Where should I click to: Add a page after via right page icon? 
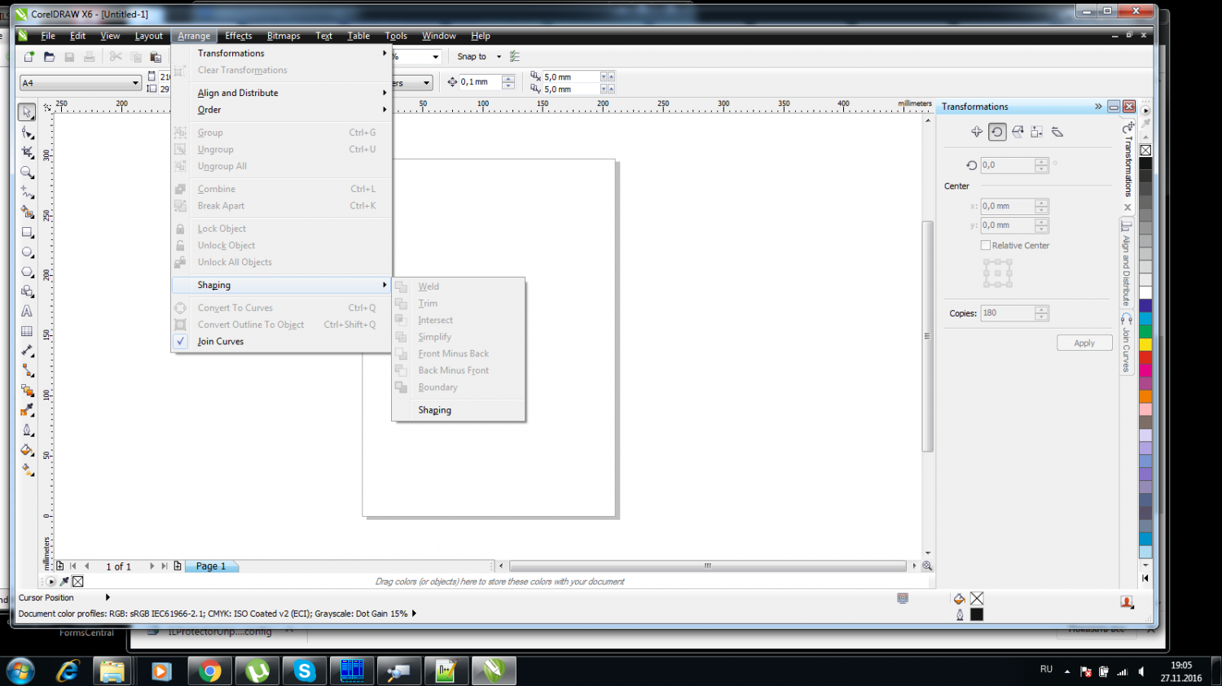tap(178, 566)
